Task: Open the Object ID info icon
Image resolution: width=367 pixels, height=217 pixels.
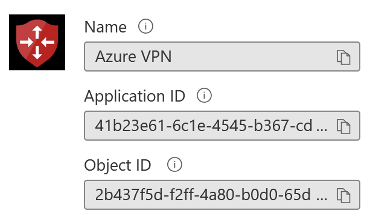Action: pos(174,164)
